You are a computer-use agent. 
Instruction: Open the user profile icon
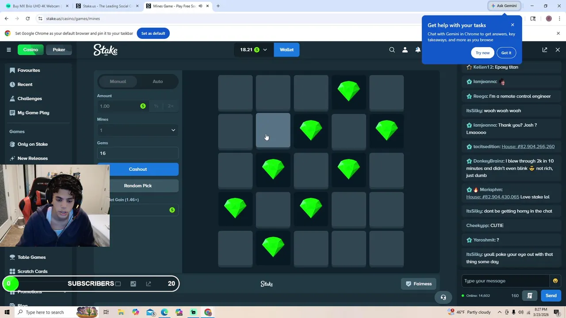click(x=405, y=50)
